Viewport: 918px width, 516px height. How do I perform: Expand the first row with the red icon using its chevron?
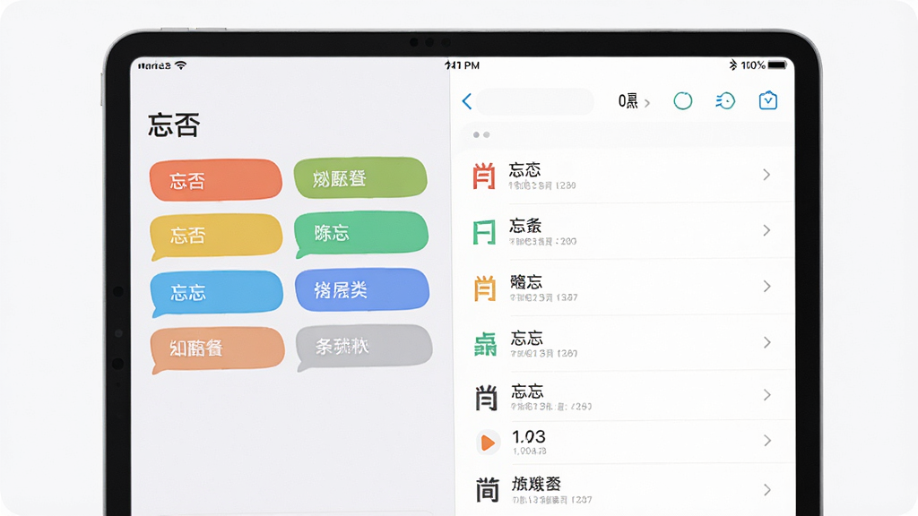click(766, 175)
